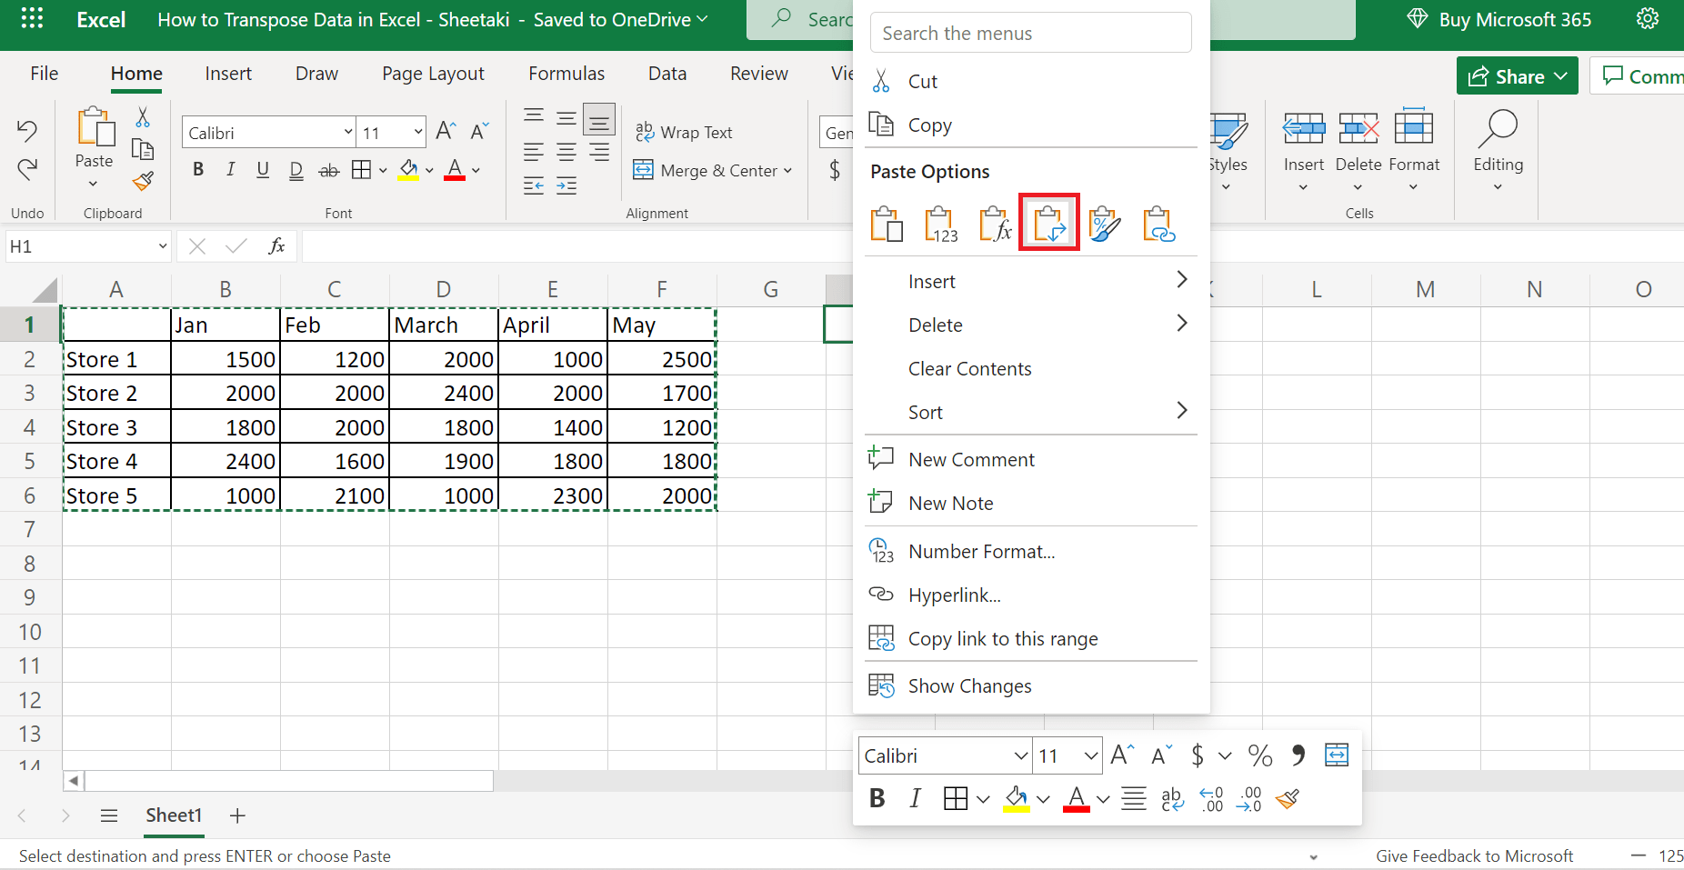This screenshot has height=870, width=1684.
Task: Select the Cut scissors icon
Action: click(142, 117)
